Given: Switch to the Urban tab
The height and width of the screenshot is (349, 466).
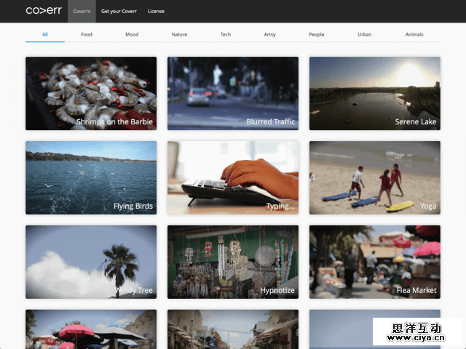Looking at the screenshot, I should [365, 34].
